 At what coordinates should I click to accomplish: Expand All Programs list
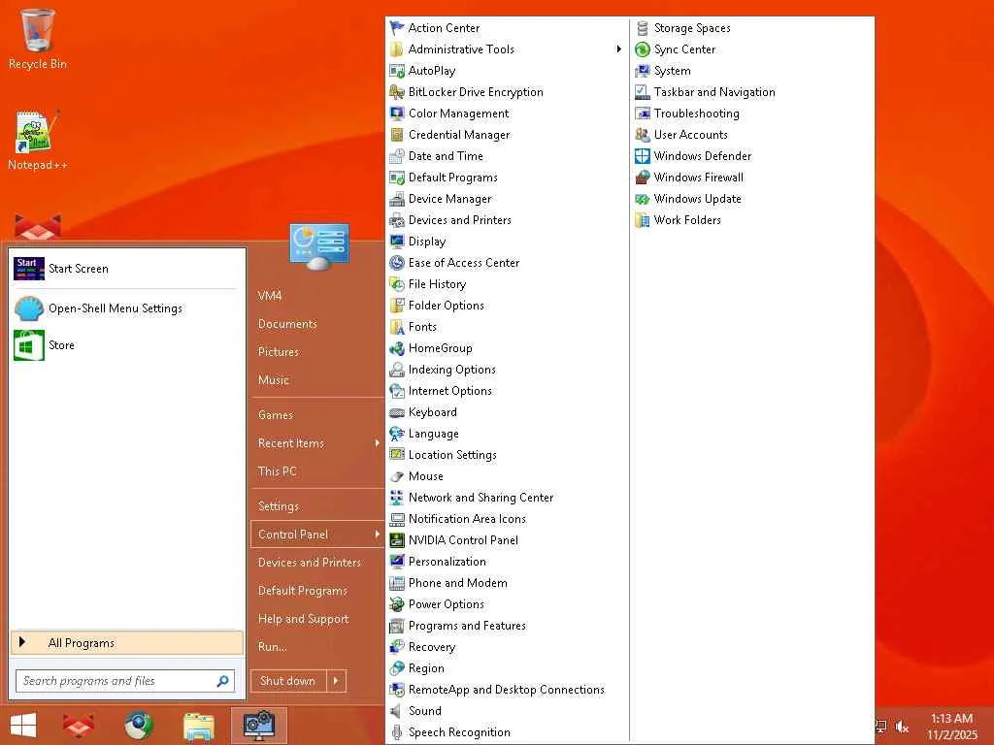127,643
